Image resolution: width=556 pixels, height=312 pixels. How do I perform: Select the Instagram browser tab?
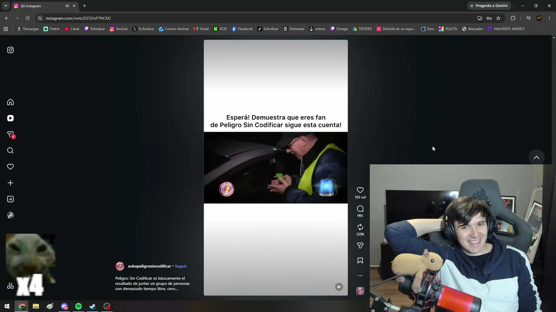coord(45,6)
